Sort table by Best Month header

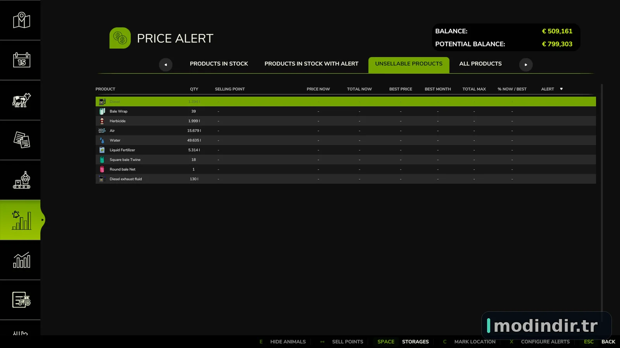pos(438,89)
